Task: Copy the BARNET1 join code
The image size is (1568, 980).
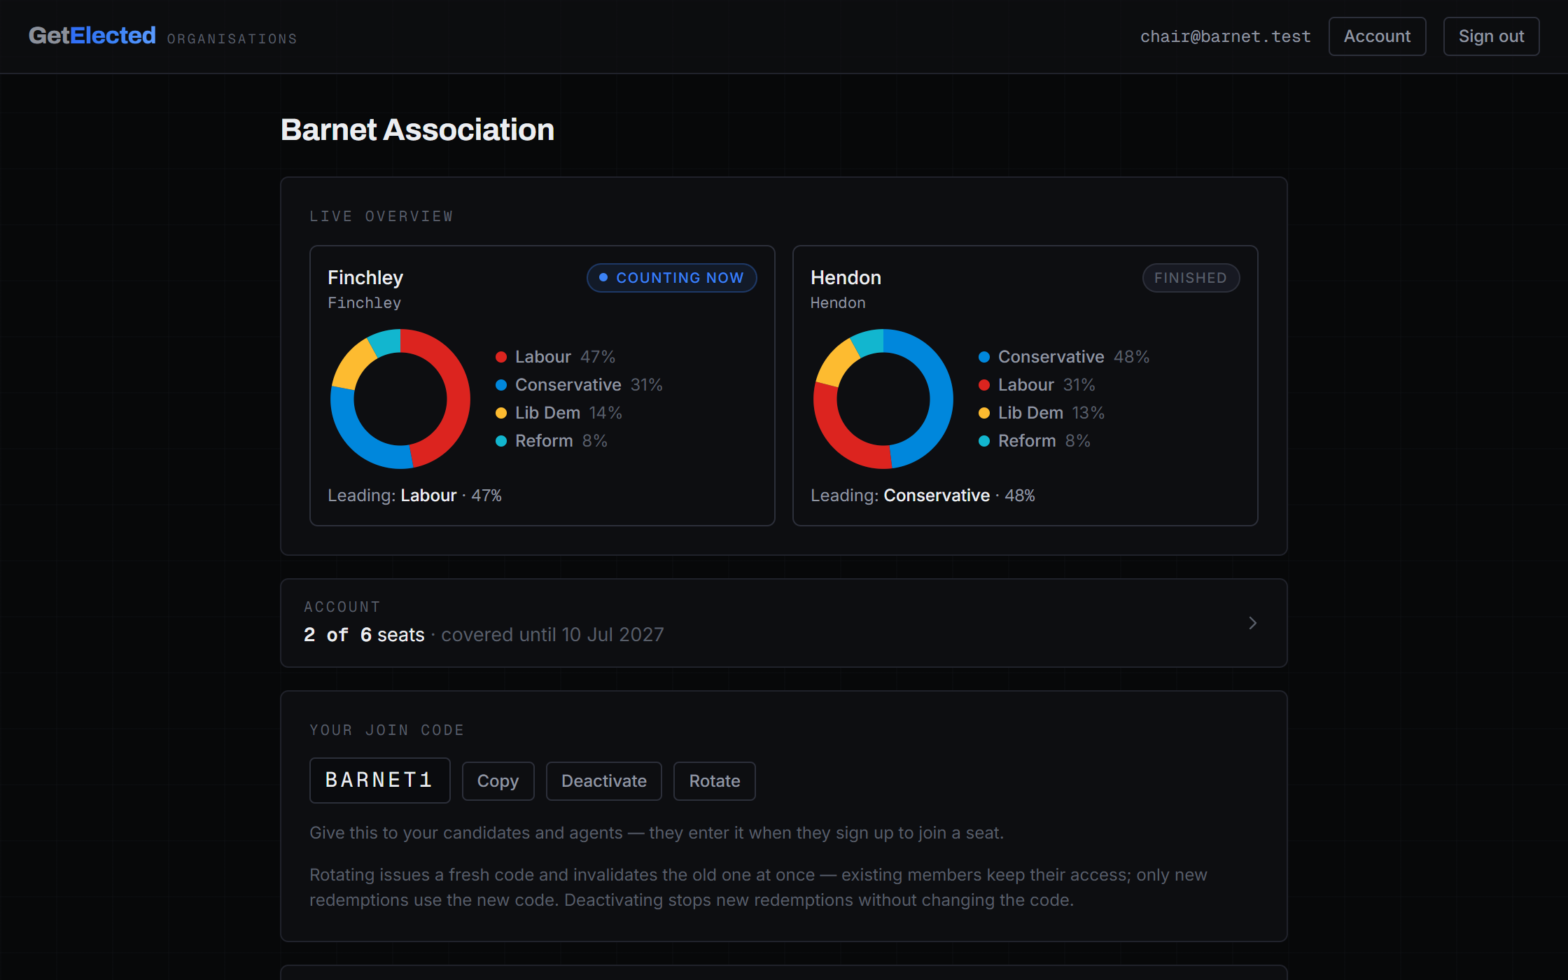Action: (498, 780)
